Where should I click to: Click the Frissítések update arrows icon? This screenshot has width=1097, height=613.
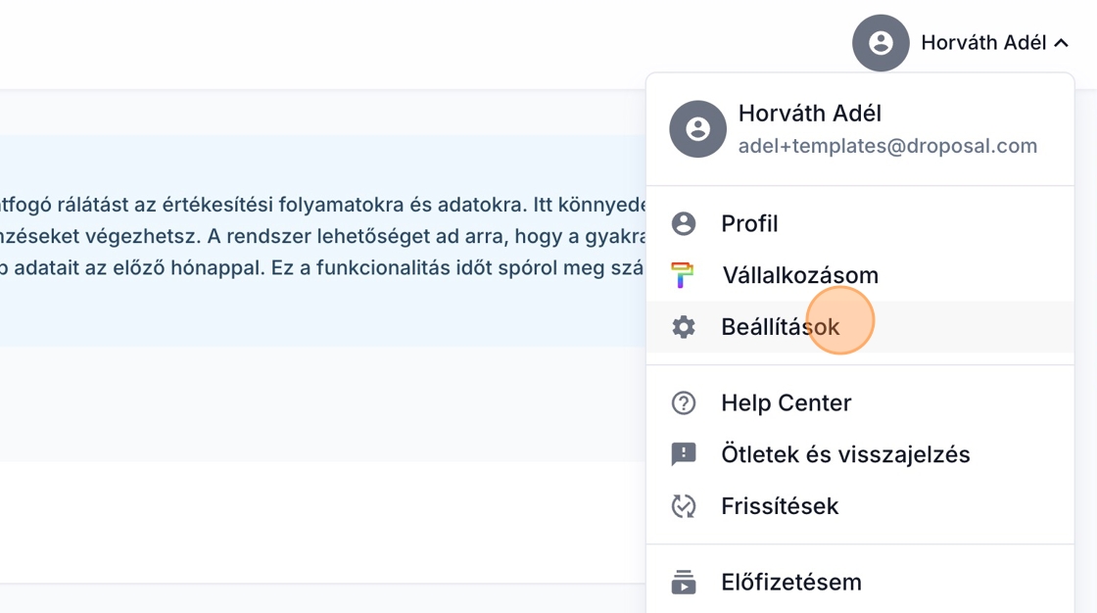(683, 506)
